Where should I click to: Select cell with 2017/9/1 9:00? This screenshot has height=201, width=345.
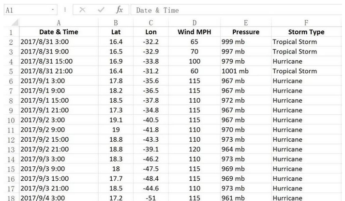59,91
